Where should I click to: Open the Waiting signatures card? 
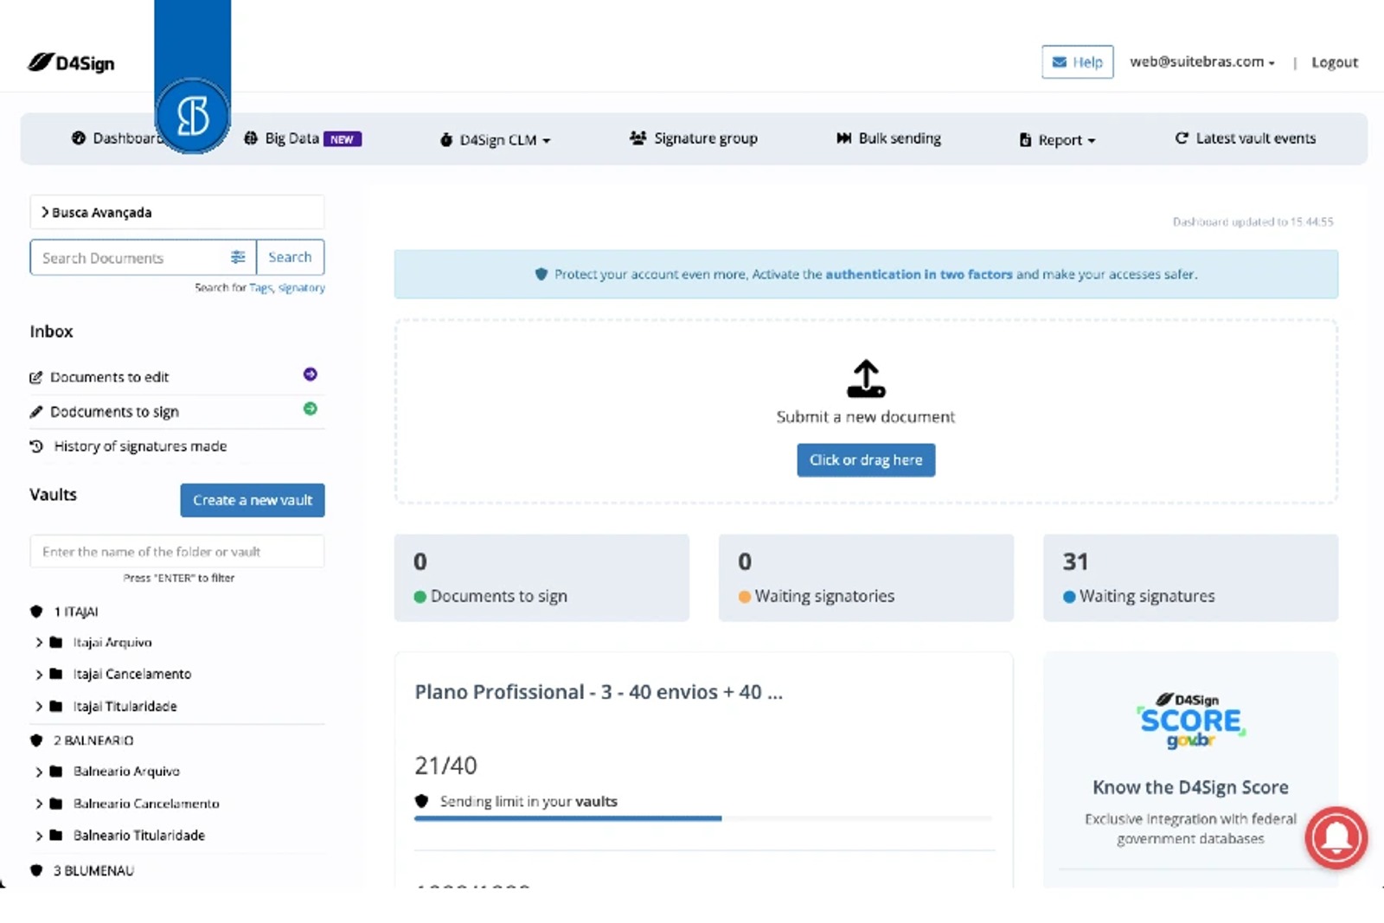(x=1190, y=578)
